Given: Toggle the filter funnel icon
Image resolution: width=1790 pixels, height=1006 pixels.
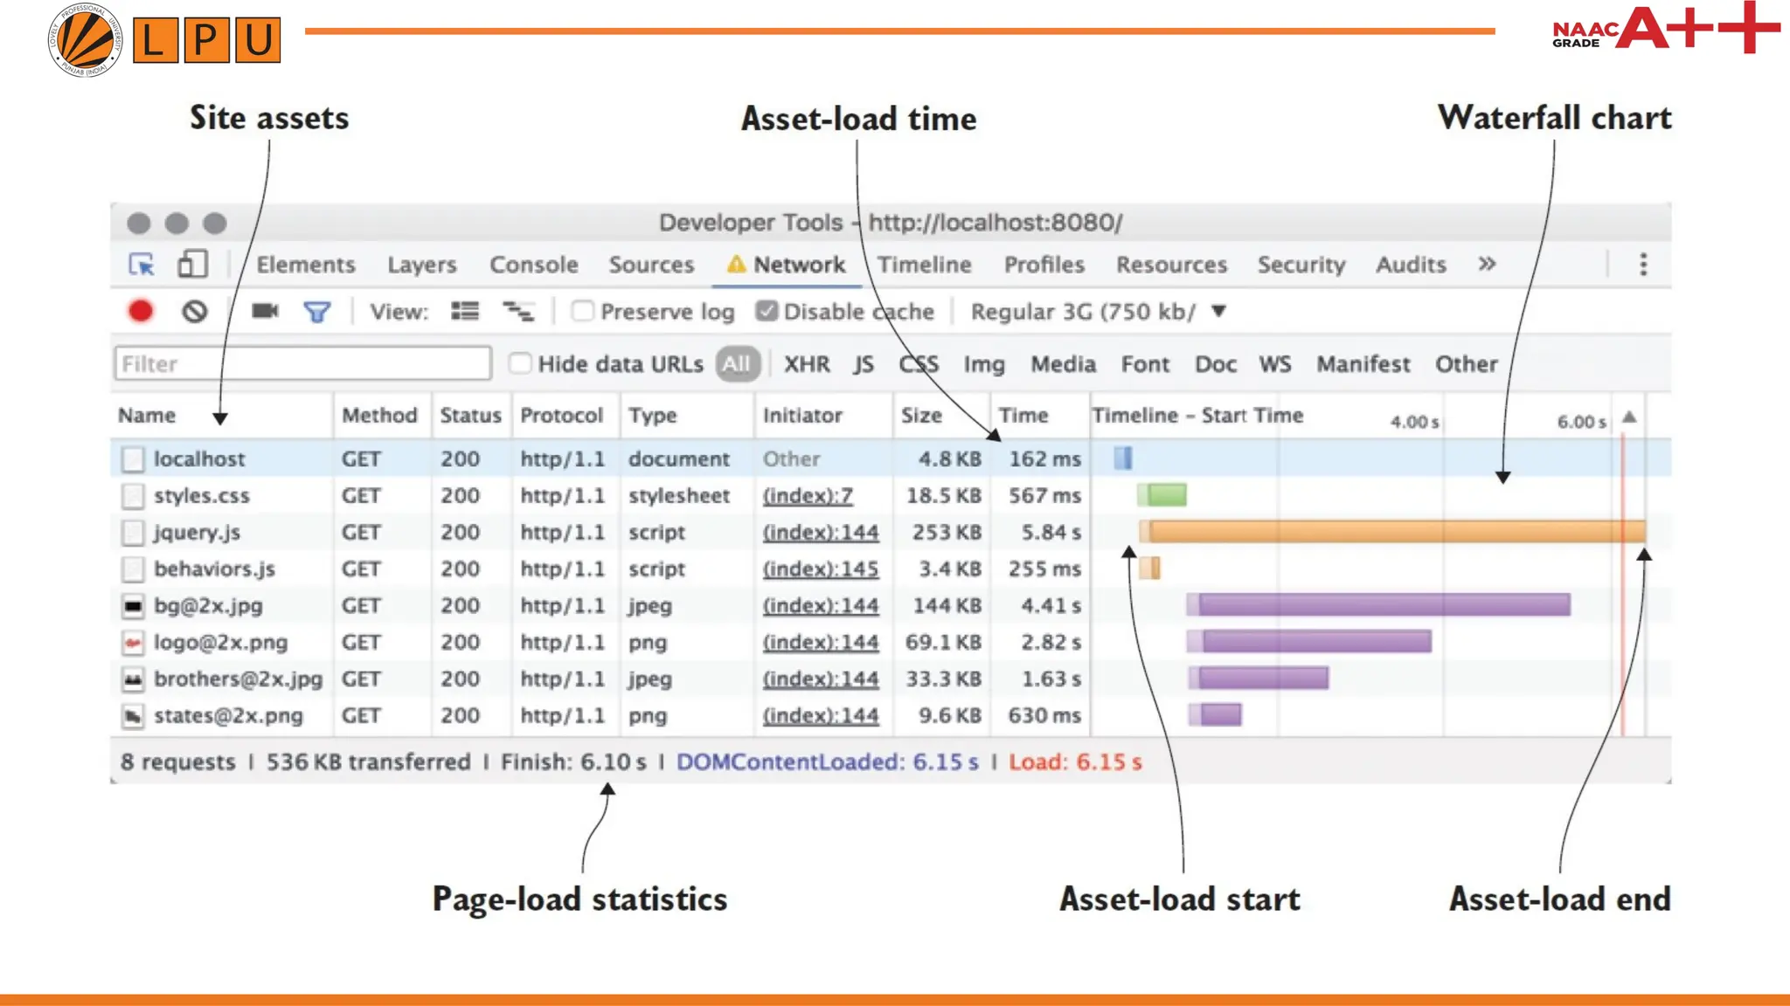Looking at the screenshot, I should (316, 312).
